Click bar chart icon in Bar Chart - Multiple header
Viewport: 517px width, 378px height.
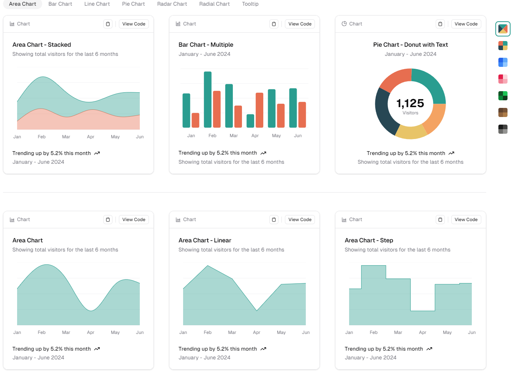click(178, 24)
